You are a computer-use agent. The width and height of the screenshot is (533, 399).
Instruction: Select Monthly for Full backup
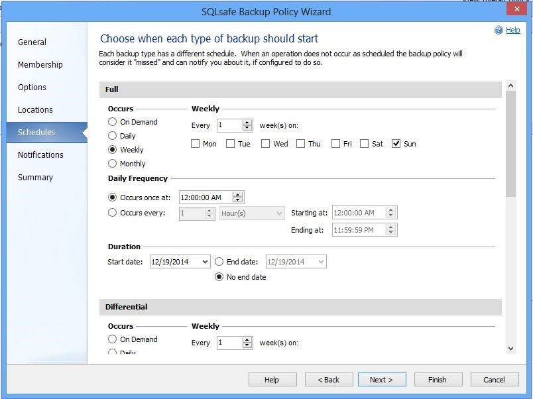[112, 164]
